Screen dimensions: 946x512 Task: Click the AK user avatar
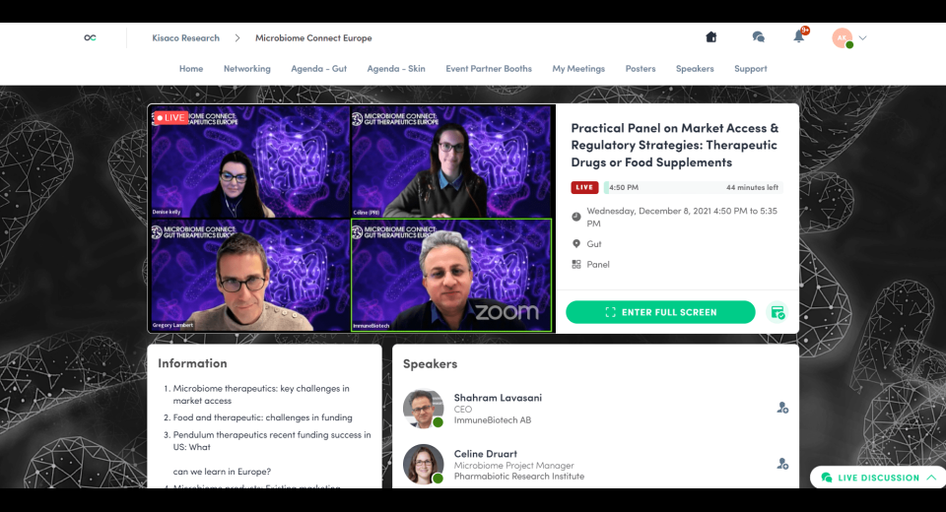(841, 37)
